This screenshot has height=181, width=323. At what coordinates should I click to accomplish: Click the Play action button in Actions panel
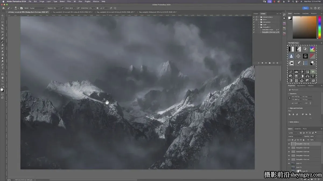[266, 63]
